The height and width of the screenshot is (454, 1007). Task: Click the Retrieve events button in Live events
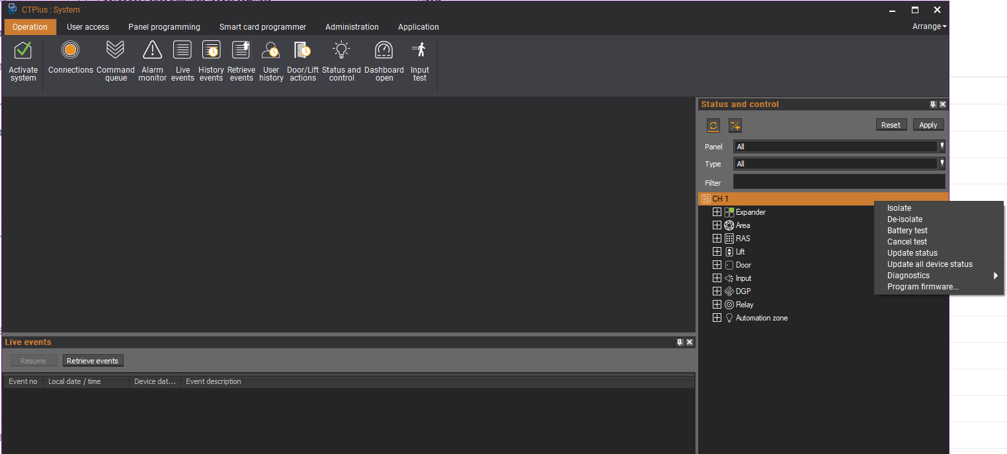click(x=93, y=361)
